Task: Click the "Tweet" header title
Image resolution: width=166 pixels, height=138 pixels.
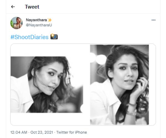Action: tap(32, 7)
